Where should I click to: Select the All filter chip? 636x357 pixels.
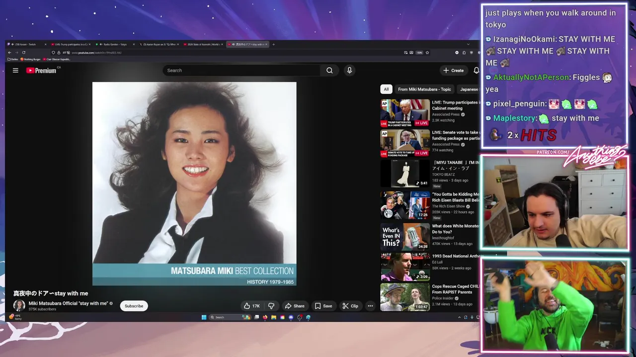[x=386, y=89]
